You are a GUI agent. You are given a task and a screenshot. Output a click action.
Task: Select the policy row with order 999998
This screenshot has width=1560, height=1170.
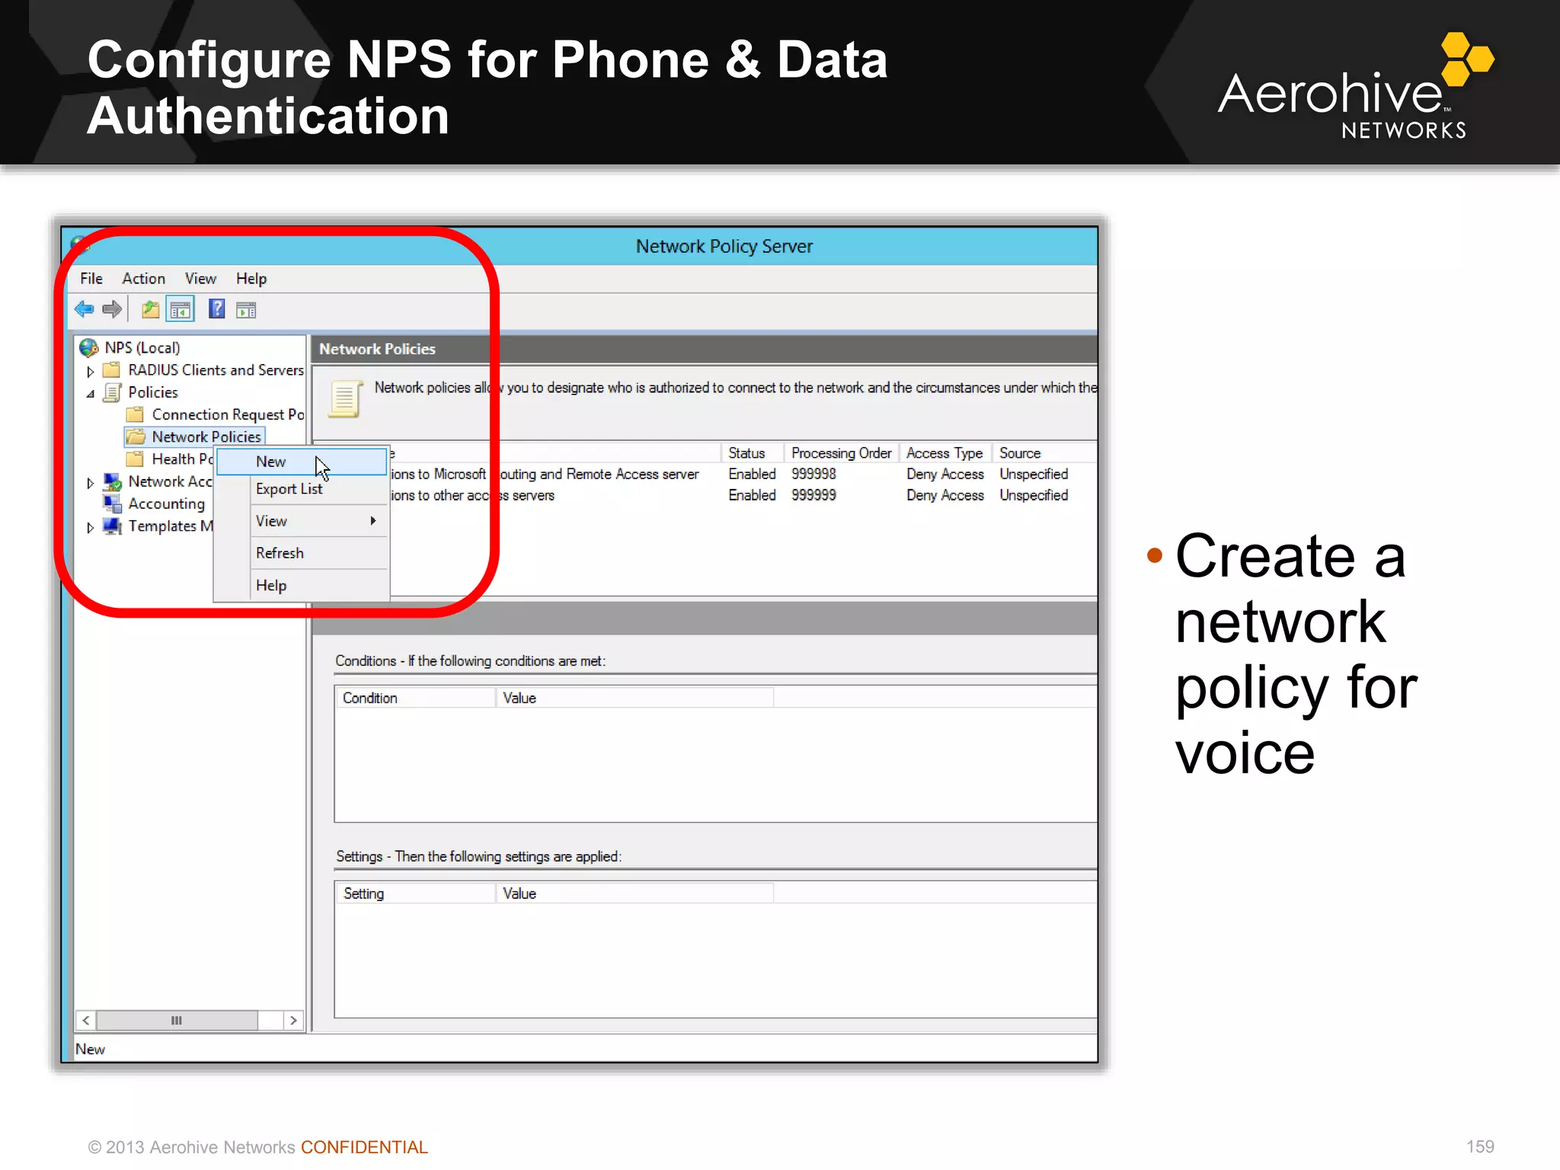[743, 474]
